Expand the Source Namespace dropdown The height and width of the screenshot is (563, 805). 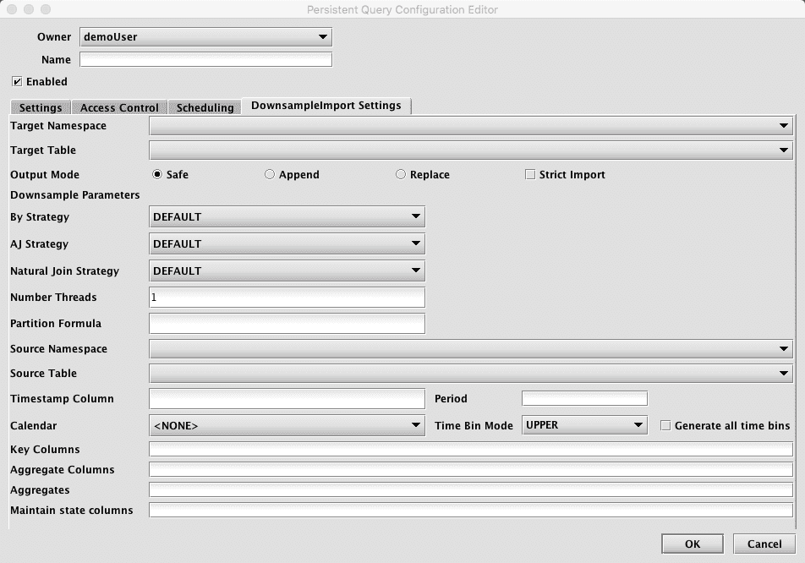pyautogui.click(x=470, y=349)
